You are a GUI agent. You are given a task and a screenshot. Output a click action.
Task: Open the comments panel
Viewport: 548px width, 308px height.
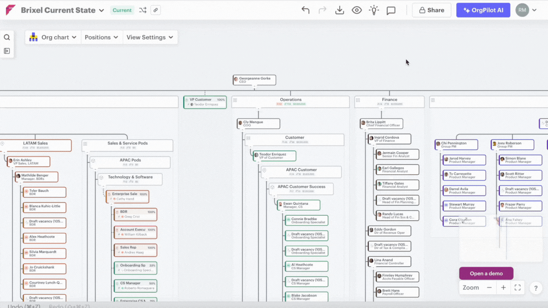(x=391, y=10)
